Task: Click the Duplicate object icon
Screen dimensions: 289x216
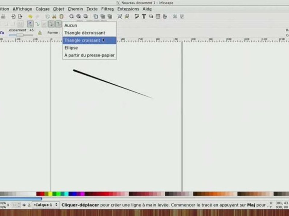Action: tap(96, 16)
